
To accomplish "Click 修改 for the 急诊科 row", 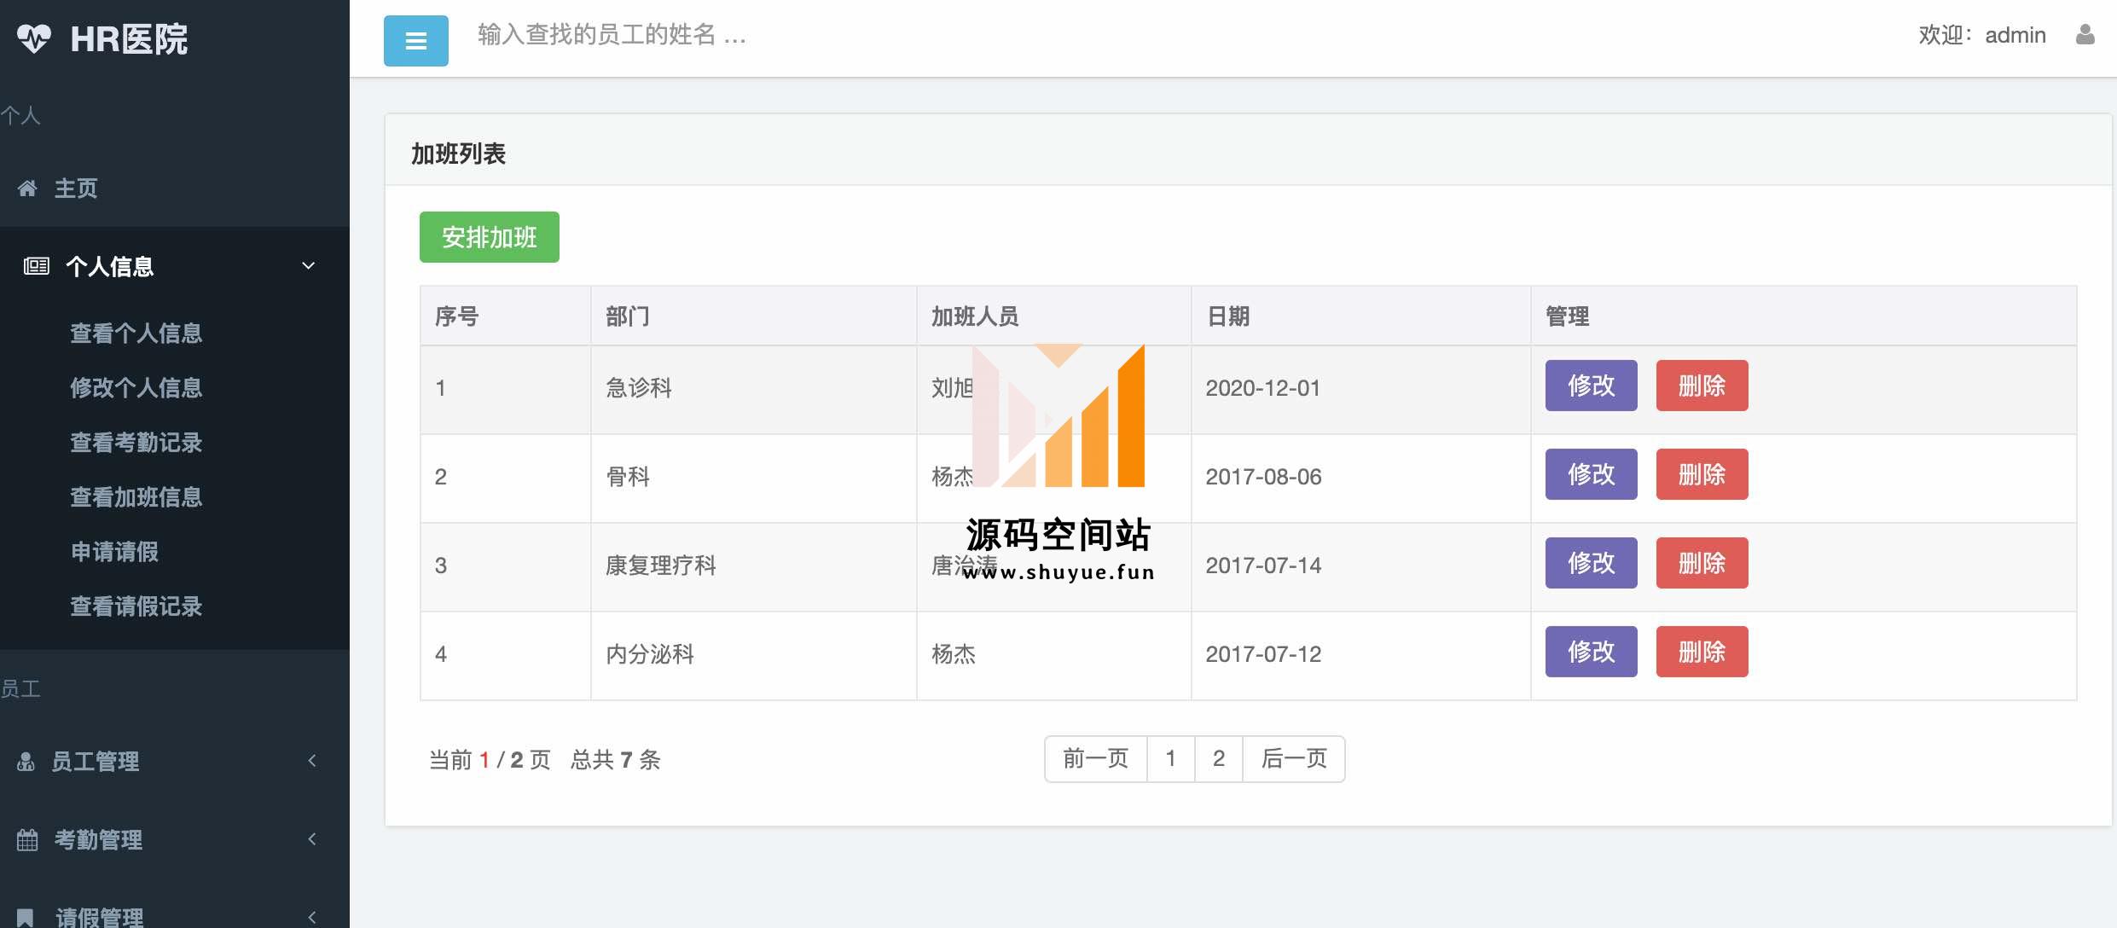I will (x=1590, y=386).
